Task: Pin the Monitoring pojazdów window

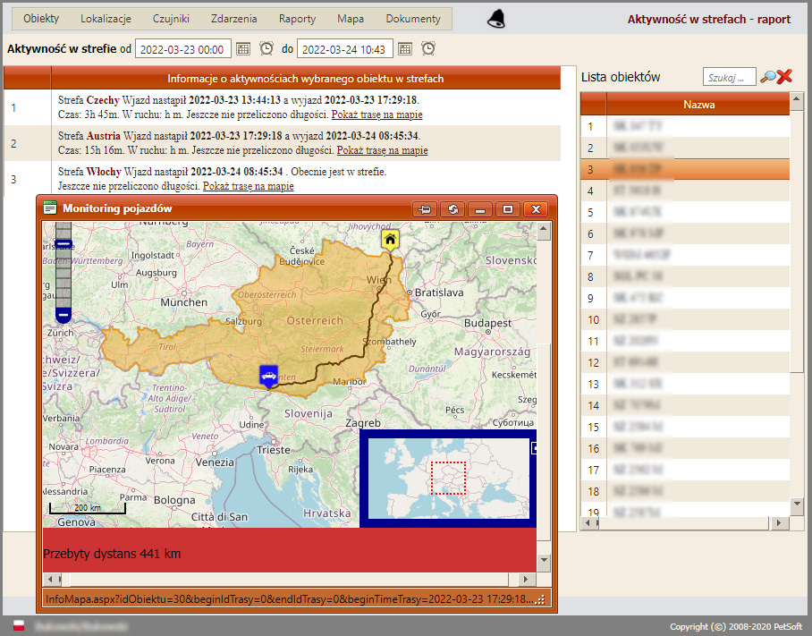Action: (425, 209)
